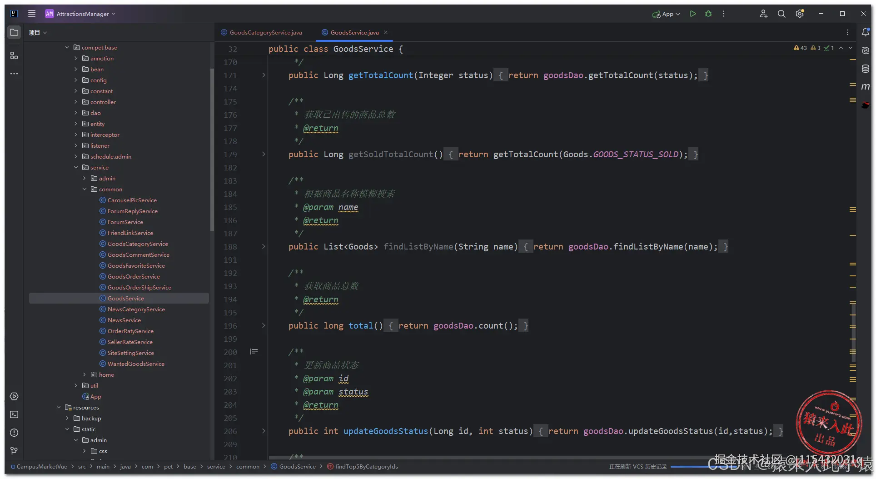
Task: Switch to GoodsCategoryService.java tab
Action: pyautogui.click(x=262, y=32)
